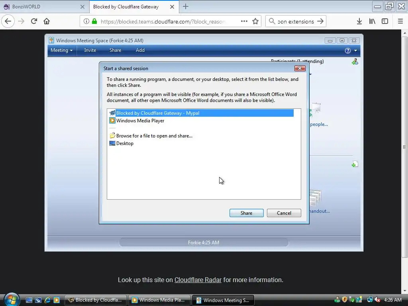
Task: Open the page actions three-dots menu
Action: pyautogui.click(x=244, y=22)
